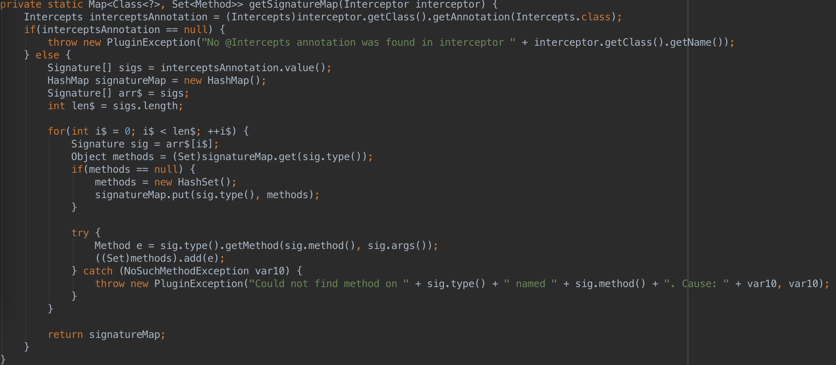
Task: Click the 'else' keyword
Action: pyautogui.click(x=47, y=55)
